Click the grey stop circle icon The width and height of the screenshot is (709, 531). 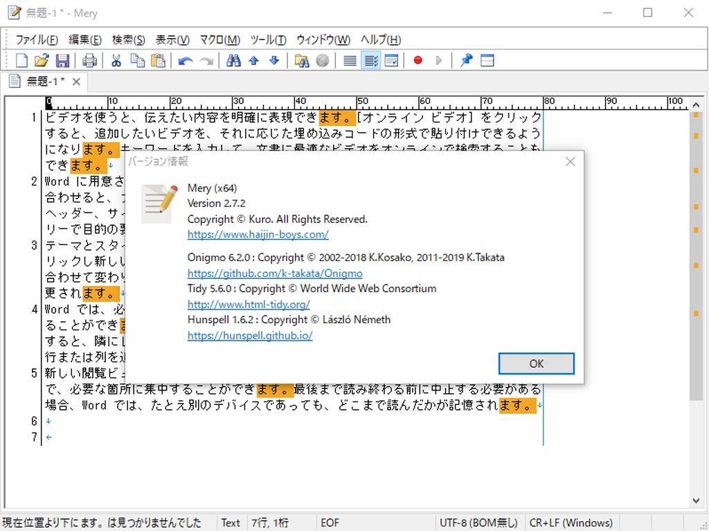(323, 60)
